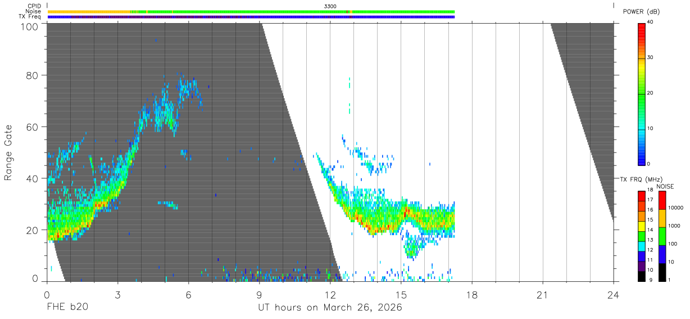The height and width of the screenshot is (319, 690).
Task: Click the CPID label at top left
Action: [x=34, y=6]
